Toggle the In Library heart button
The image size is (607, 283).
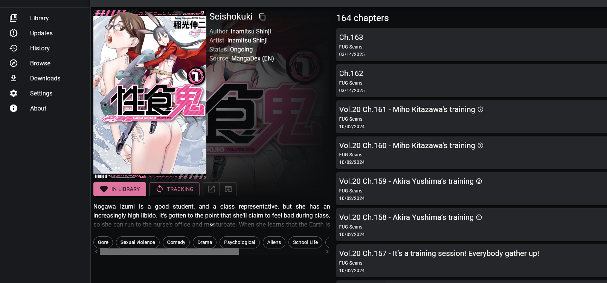(120, 189)
